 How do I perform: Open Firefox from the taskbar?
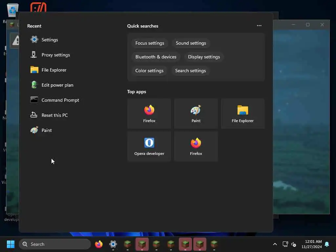click(x=99, y=244)
